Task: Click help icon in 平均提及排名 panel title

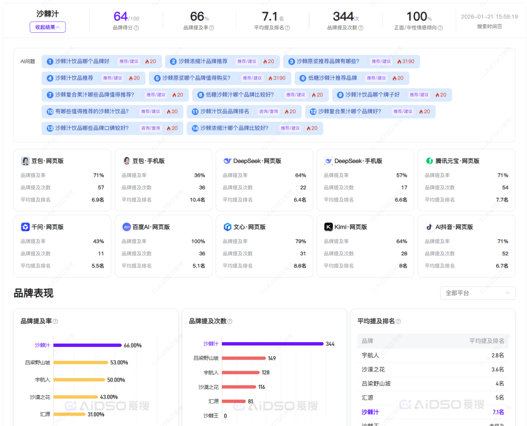Action: pos(398,321)
